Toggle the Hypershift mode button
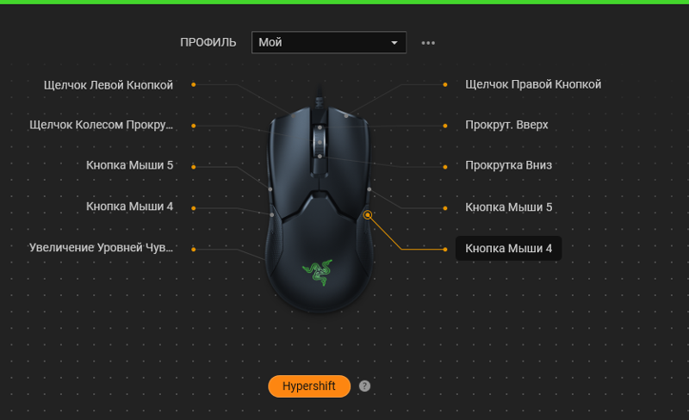This screenshot has width=689, height=420. click(309, 386)
